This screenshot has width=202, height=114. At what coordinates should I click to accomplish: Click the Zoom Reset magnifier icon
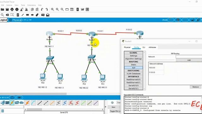pyautogui.click(x=57, y=9)
